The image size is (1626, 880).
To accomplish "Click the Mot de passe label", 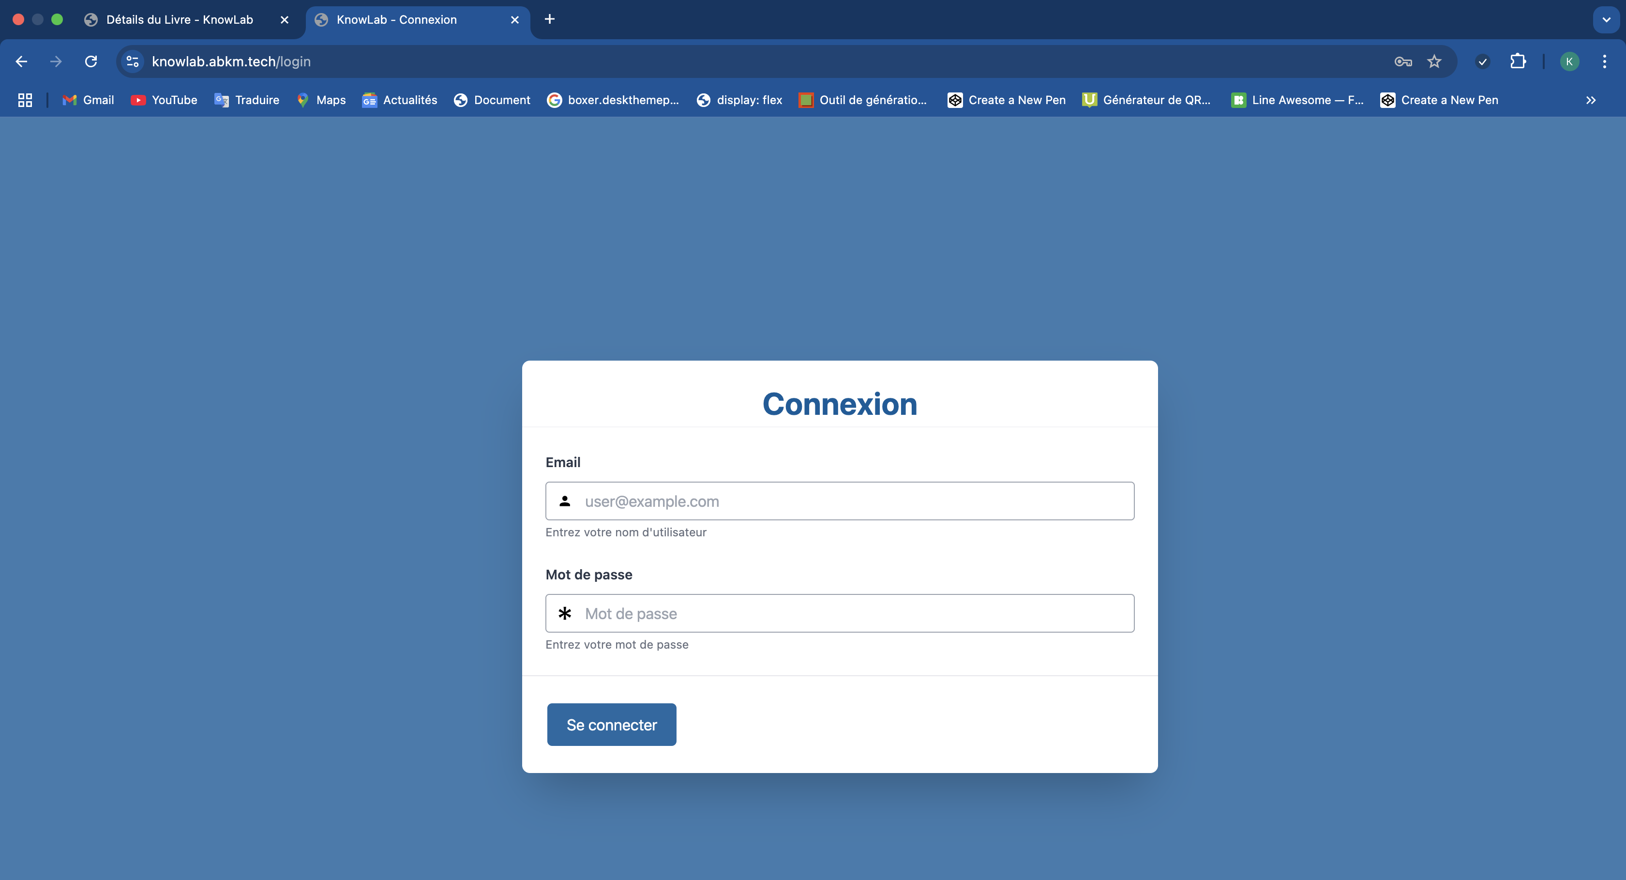I will 589,575.
